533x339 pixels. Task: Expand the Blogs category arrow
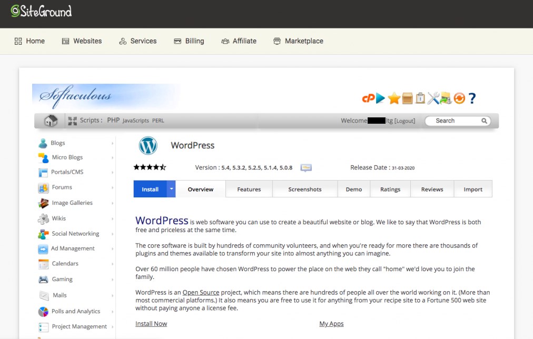[x=112, y=143]
